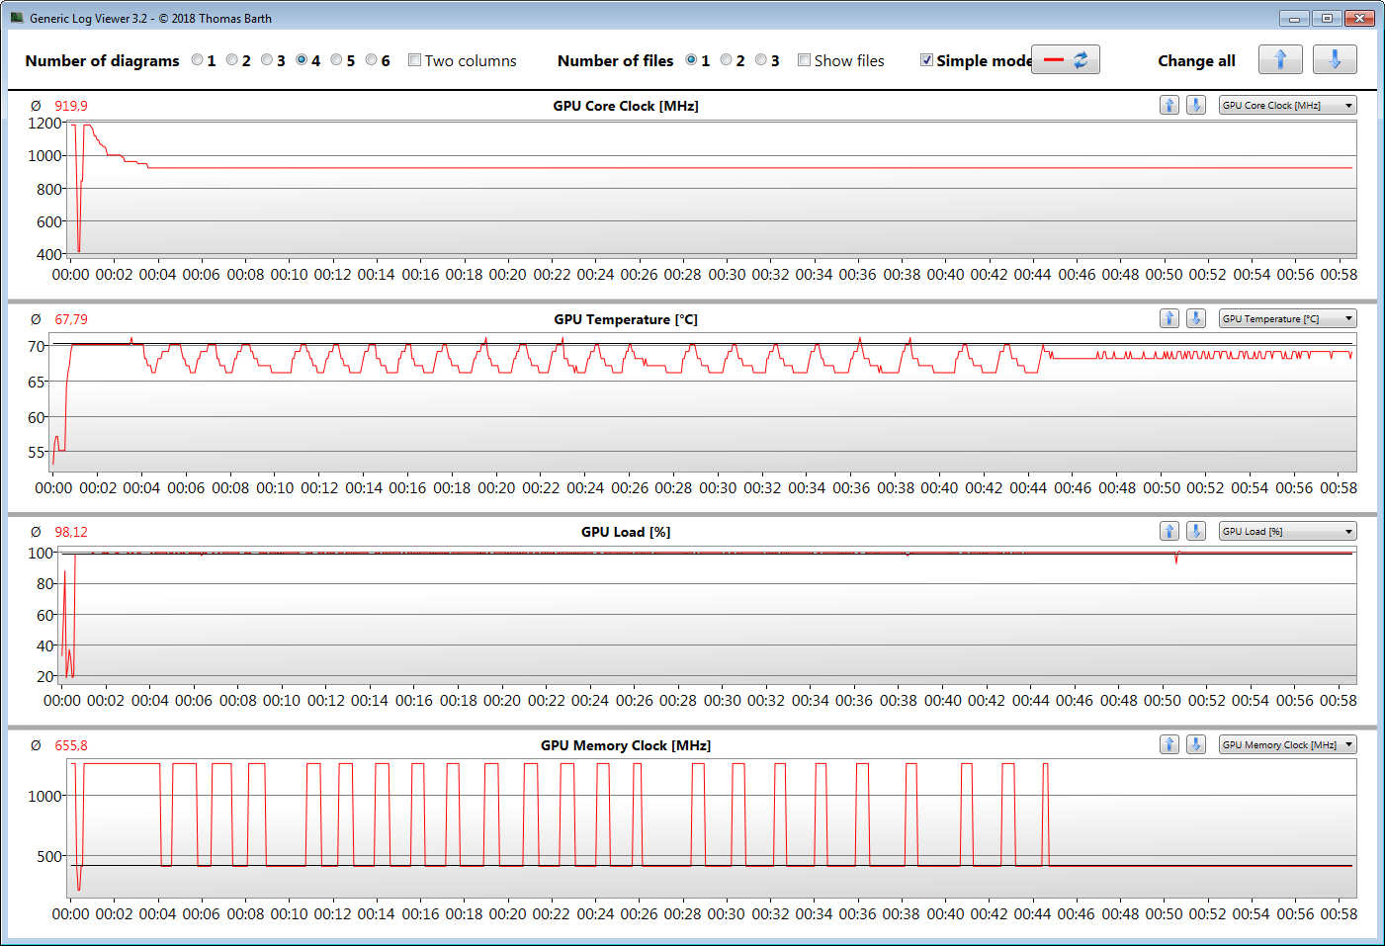Viewport: 1385px width, 946px height.
Task: Click up arrow beside GPU Memory Clock dropdown
Action: pyautogui.click(x=1169, y=745)
